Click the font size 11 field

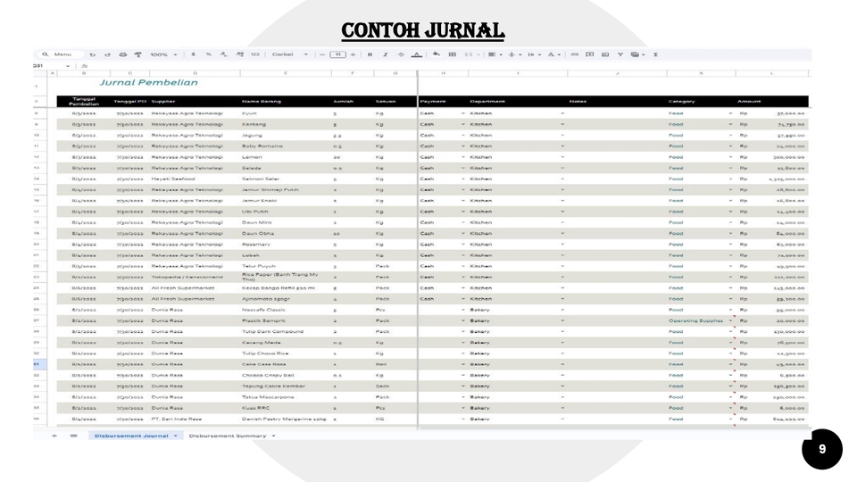[337, 54]
